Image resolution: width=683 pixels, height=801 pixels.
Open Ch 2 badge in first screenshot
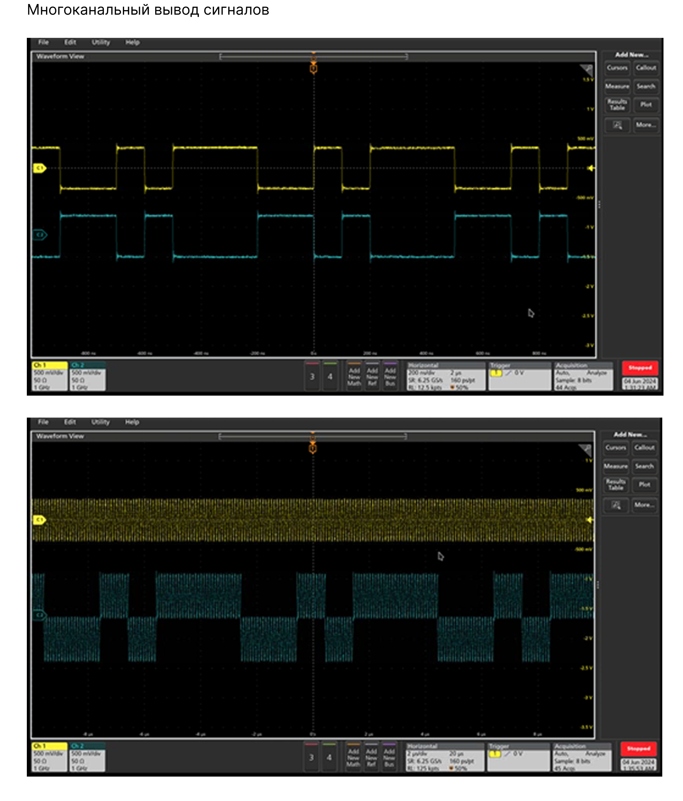[88, 376]
